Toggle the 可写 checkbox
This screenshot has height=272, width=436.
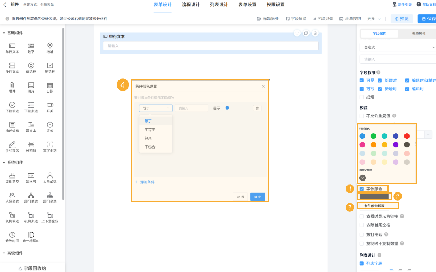(x=361, y=89)
